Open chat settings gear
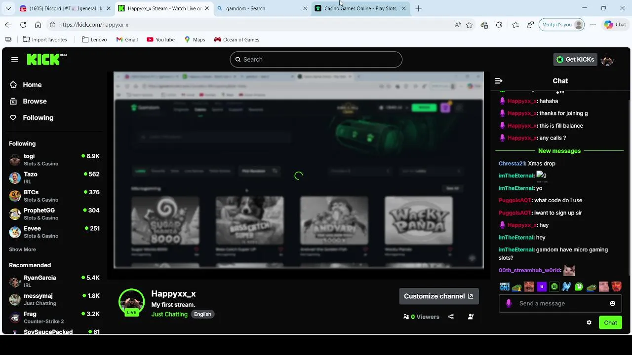The image size is (632, 355). [x=589, y=322]
